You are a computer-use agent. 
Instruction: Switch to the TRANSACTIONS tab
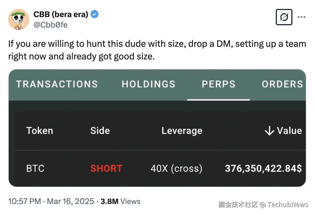point(57,84)
